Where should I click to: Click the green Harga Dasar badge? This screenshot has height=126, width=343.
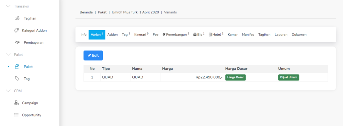(x=235, y=77)
